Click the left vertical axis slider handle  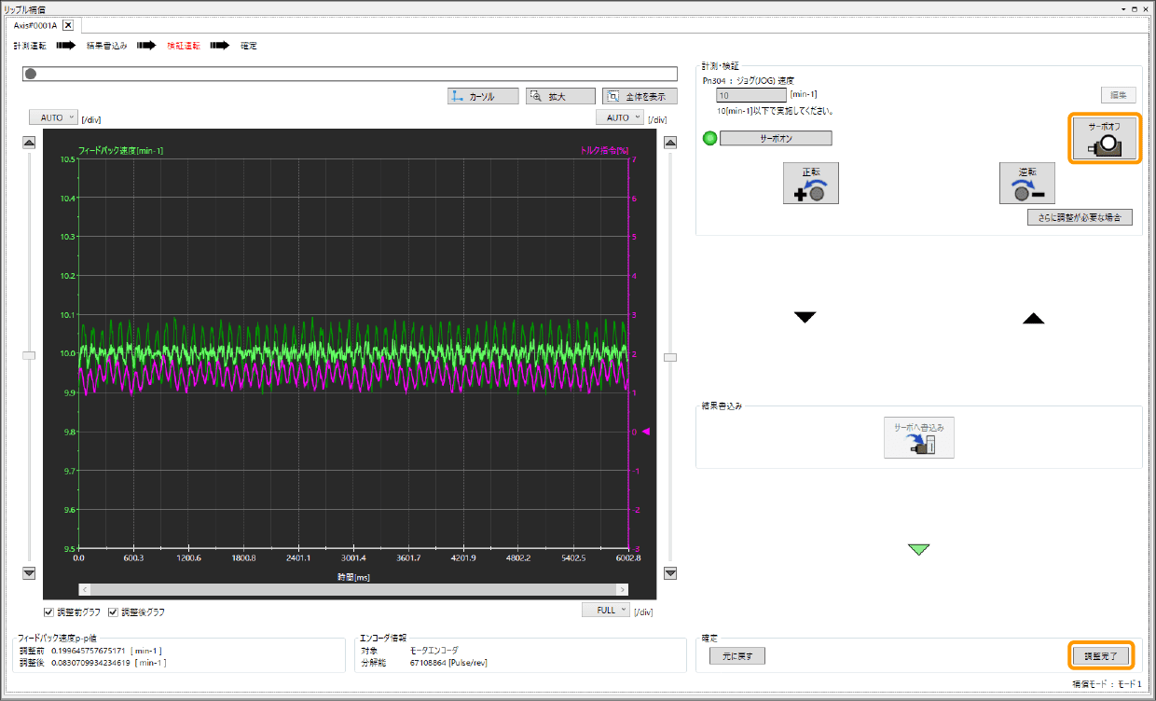pos(29,355)
